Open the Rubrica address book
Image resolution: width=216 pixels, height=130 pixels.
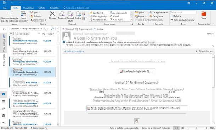(176, 16)
